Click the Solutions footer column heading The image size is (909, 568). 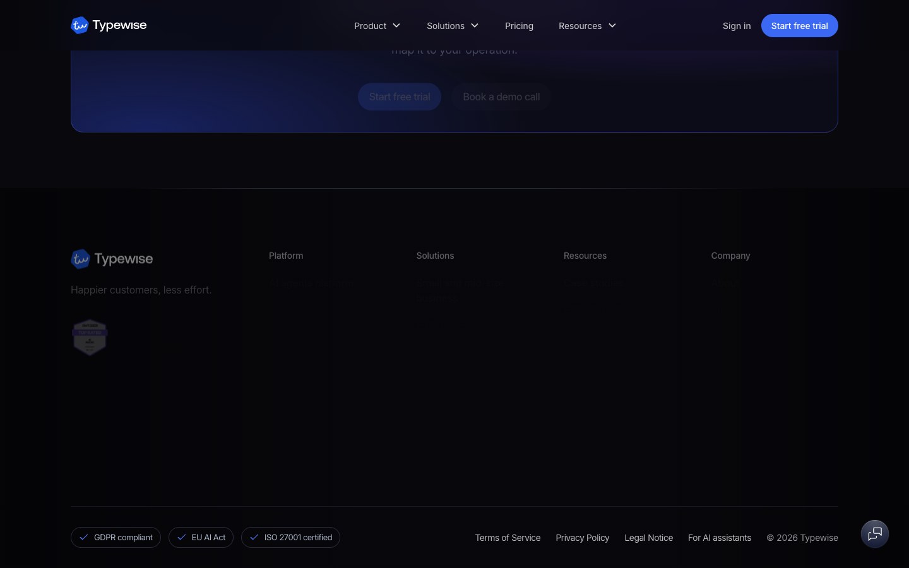435,256
